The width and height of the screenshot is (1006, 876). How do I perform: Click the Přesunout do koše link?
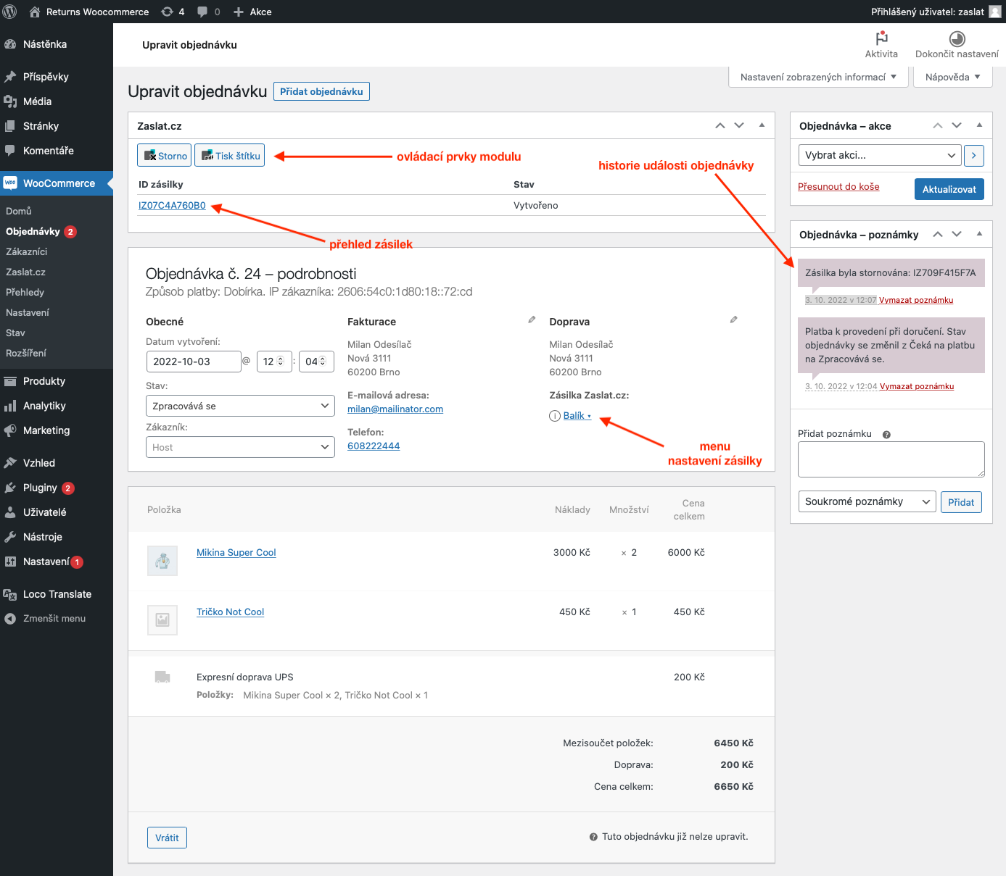pyautogui.click(x=838, y=186)
